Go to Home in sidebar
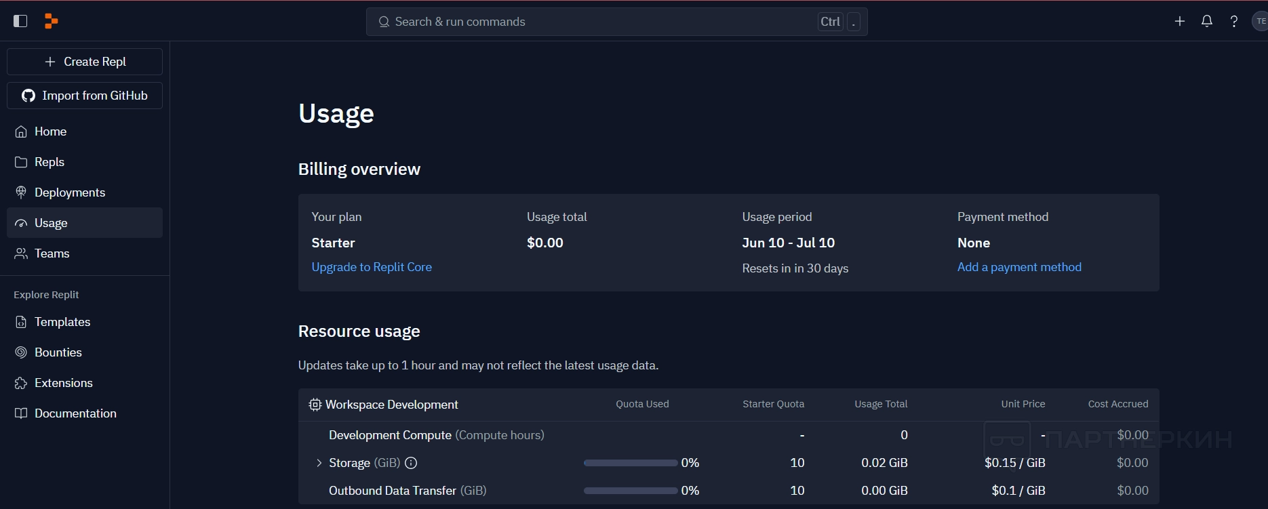 (x=50, y=131)
